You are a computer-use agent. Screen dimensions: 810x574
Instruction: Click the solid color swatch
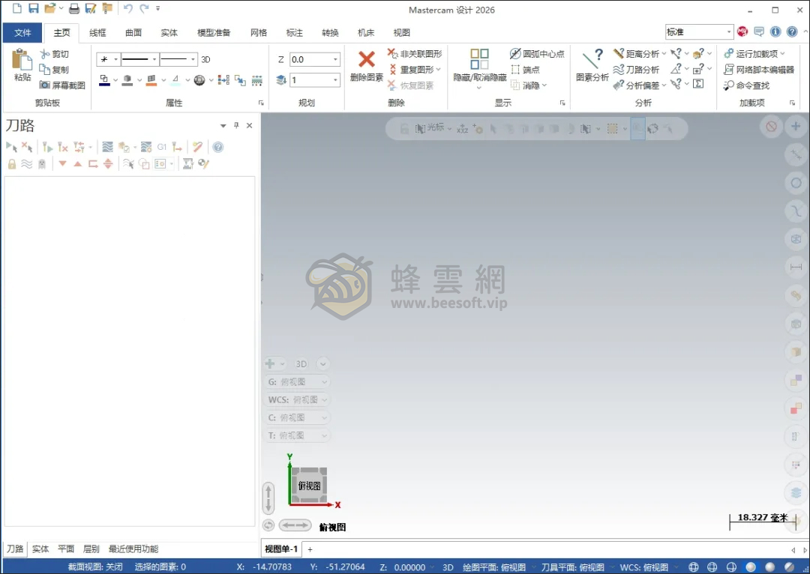[127, 80]
